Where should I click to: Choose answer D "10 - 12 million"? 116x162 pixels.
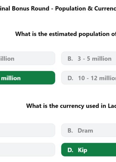[89, 78]
